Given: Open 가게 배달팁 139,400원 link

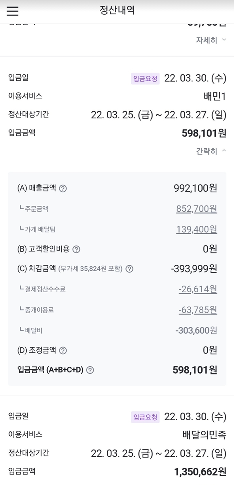Looking at the screenshot, I should tap(196, 229).
